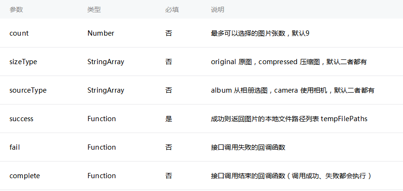The height and width of the screenshot is (191, 403).
Task: Click the 说明 column header
Action: 218,10
